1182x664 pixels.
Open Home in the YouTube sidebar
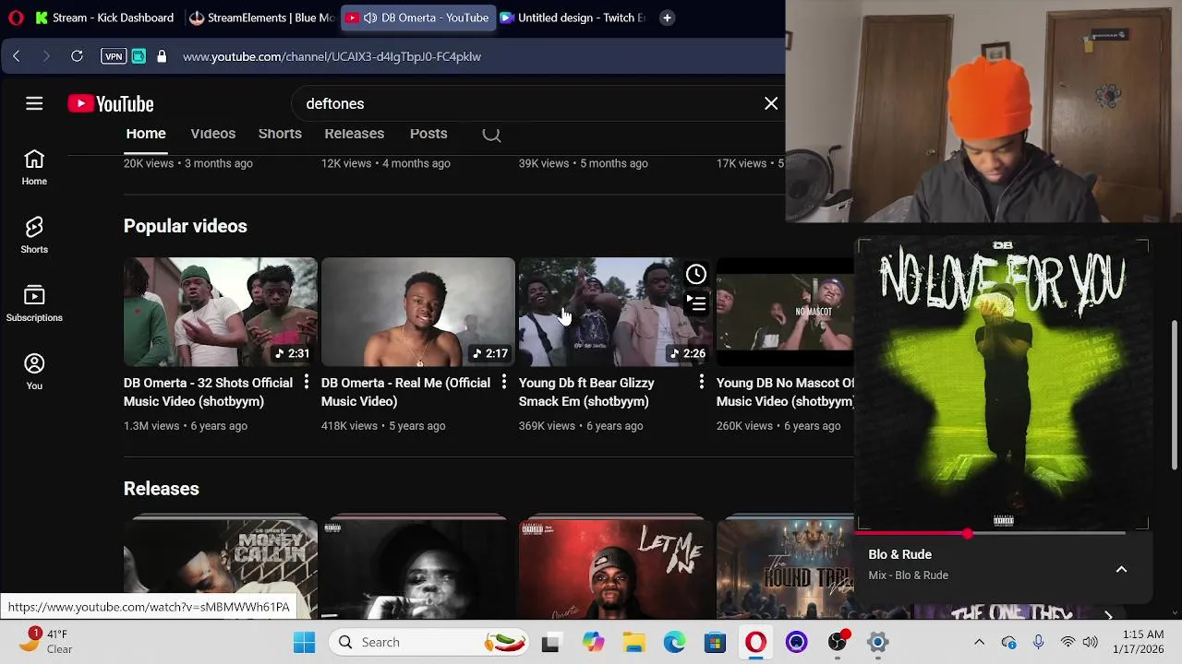tap(34, 168)
